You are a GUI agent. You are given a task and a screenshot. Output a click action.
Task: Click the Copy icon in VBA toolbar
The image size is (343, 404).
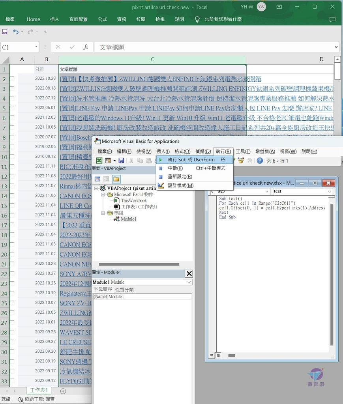coord(140,161)
